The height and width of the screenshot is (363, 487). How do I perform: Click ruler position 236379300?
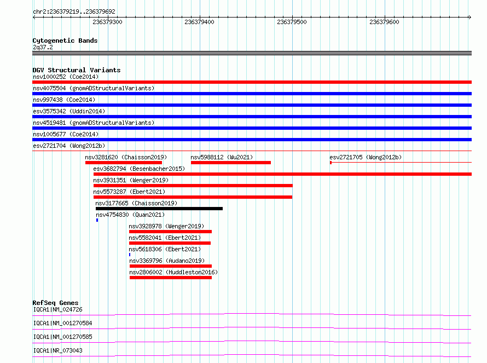(x=107, y=22)
